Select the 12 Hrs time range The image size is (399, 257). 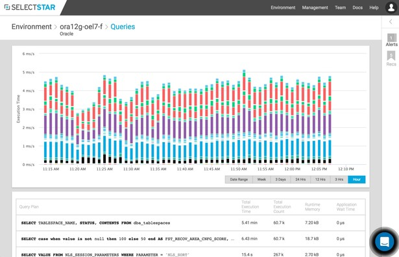coord(320,179)
